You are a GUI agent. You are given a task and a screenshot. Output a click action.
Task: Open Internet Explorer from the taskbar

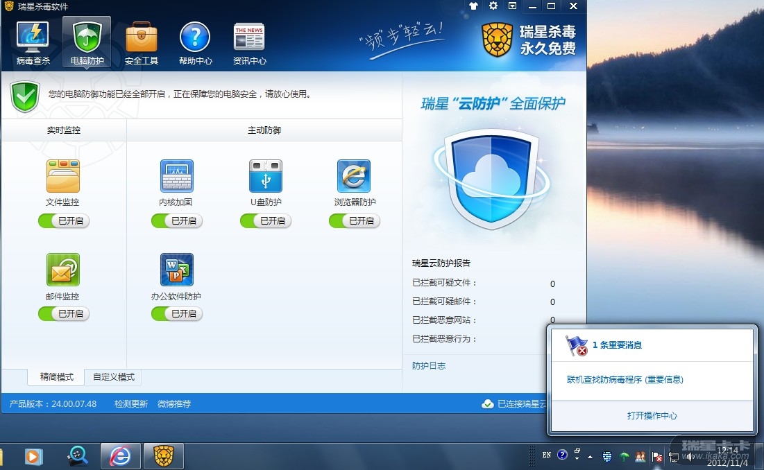tap(120, 456)
